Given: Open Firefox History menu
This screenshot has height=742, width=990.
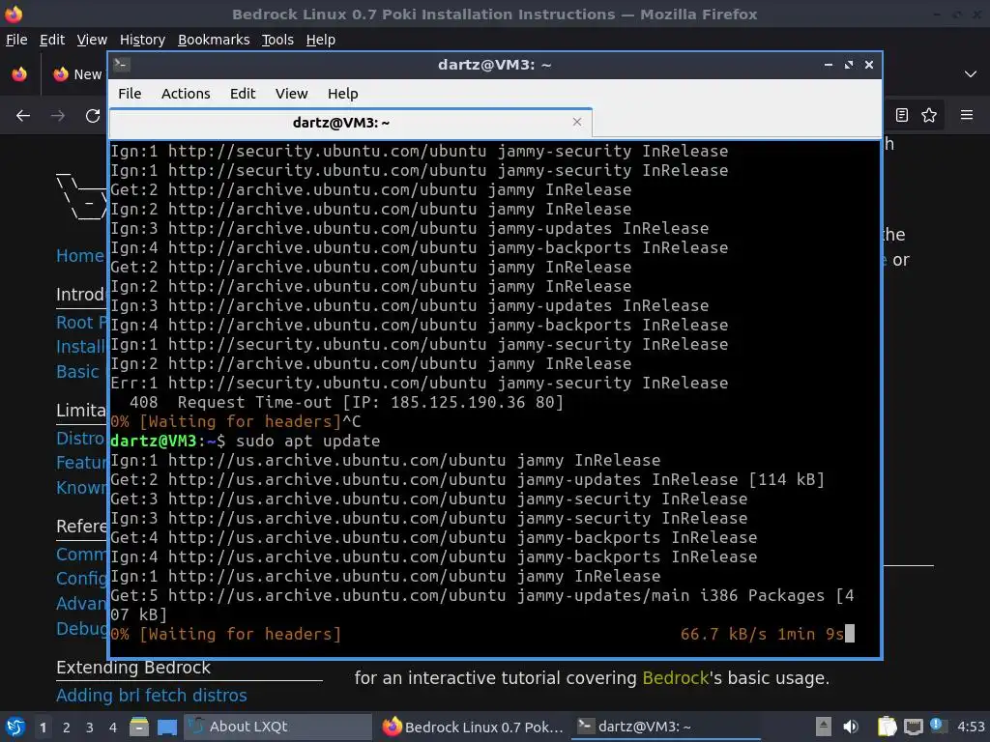Looking at the screenshot, I should click(x=142, y=40).
